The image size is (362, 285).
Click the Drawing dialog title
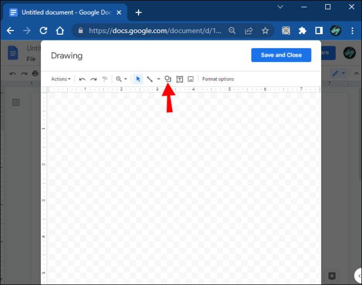[67, 56]
